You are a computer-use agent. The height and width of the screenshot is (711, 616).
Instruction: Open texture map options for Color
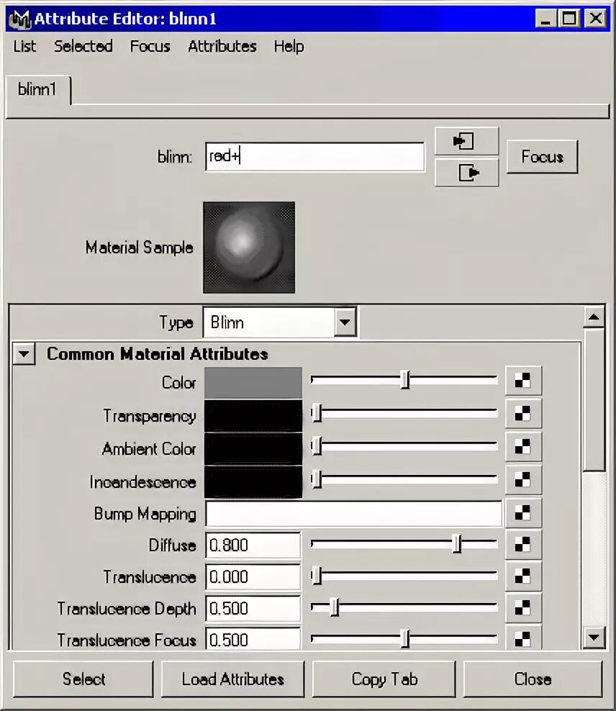tap(523, 380)
